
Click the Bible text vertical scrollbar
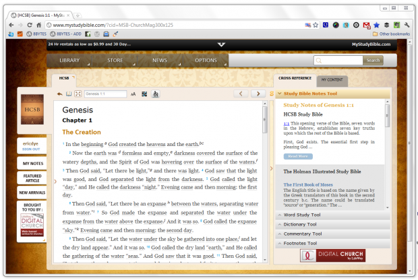point(265,182)
